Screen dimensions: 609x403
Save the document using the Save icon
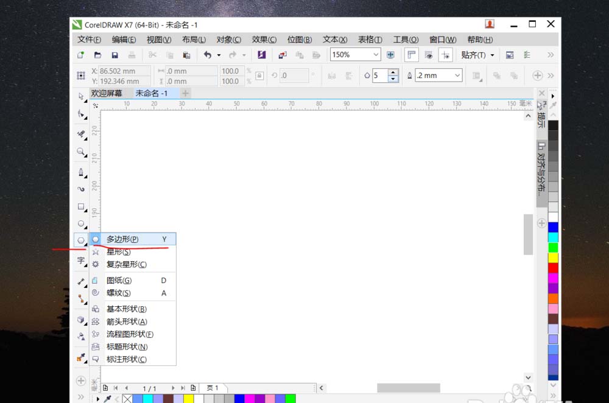[x=114, y=55]
